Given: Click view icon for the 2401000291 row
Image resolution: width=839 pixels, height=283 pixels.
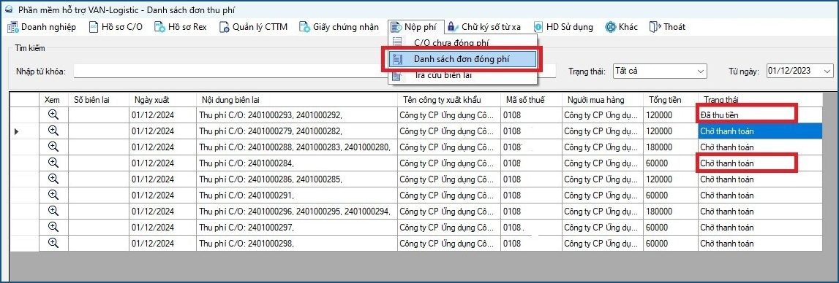Looking at the screenshot, I should pos(53,195).
